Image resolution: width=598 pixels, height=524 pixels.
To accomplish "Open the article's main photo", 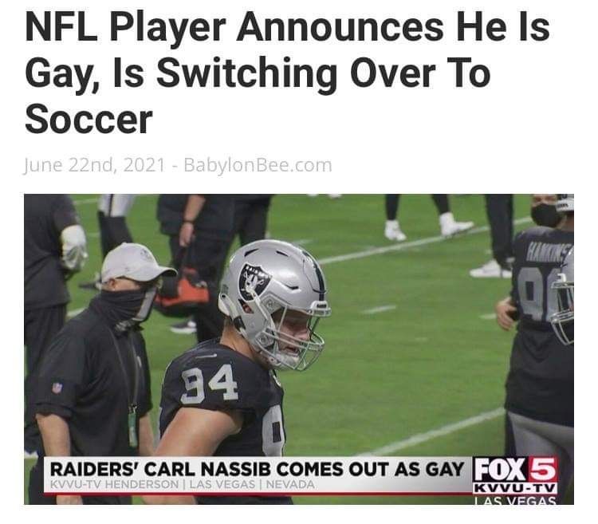I will tap(299, 349).
